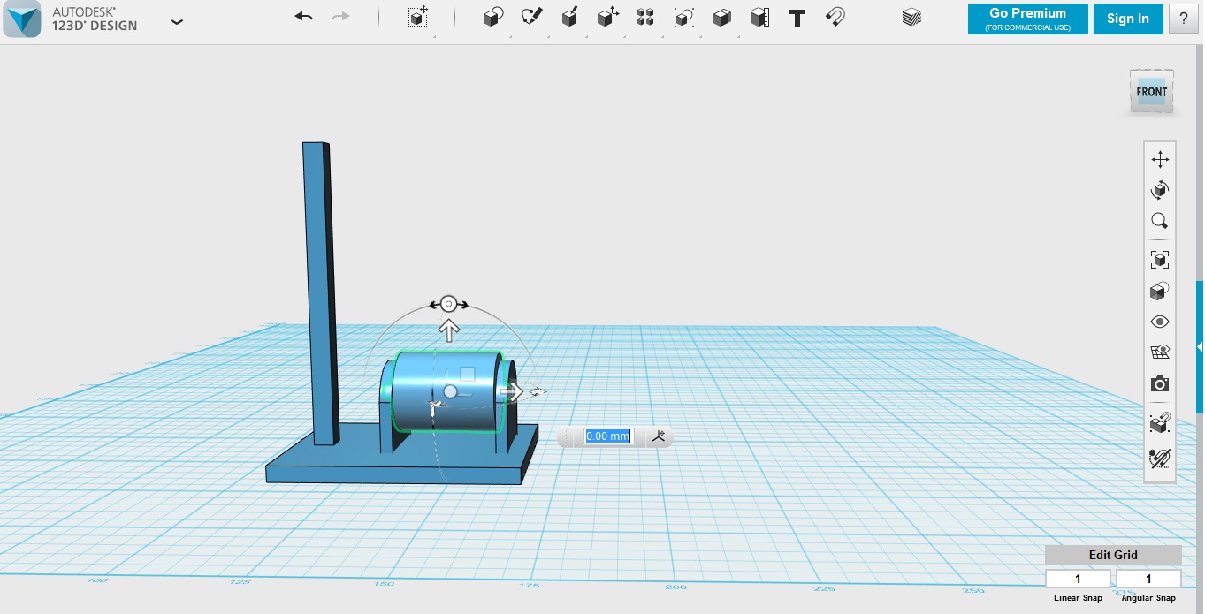Open the application menu chevron
This screenshot has height=614, width=1205.
coord(177,21)
